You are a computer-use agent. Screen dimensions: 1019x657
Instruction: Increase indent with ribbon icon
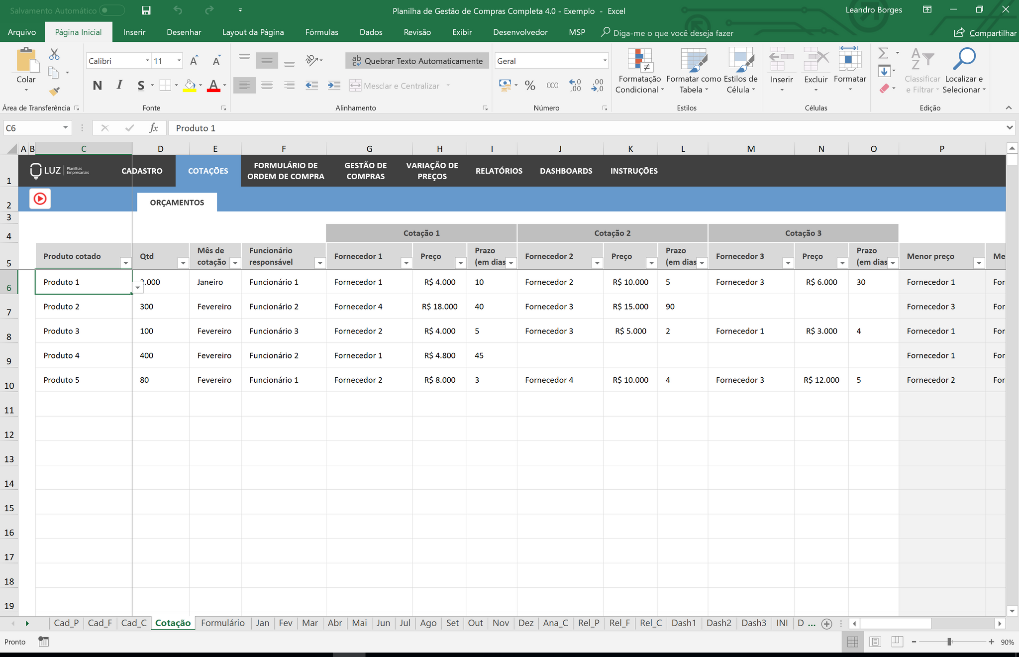pyautogui.click(x=334, y=86)
